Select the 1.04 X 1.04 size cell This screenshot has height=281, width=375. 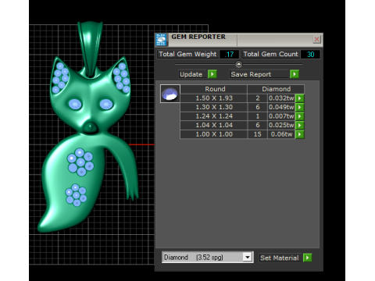[214, 125]
